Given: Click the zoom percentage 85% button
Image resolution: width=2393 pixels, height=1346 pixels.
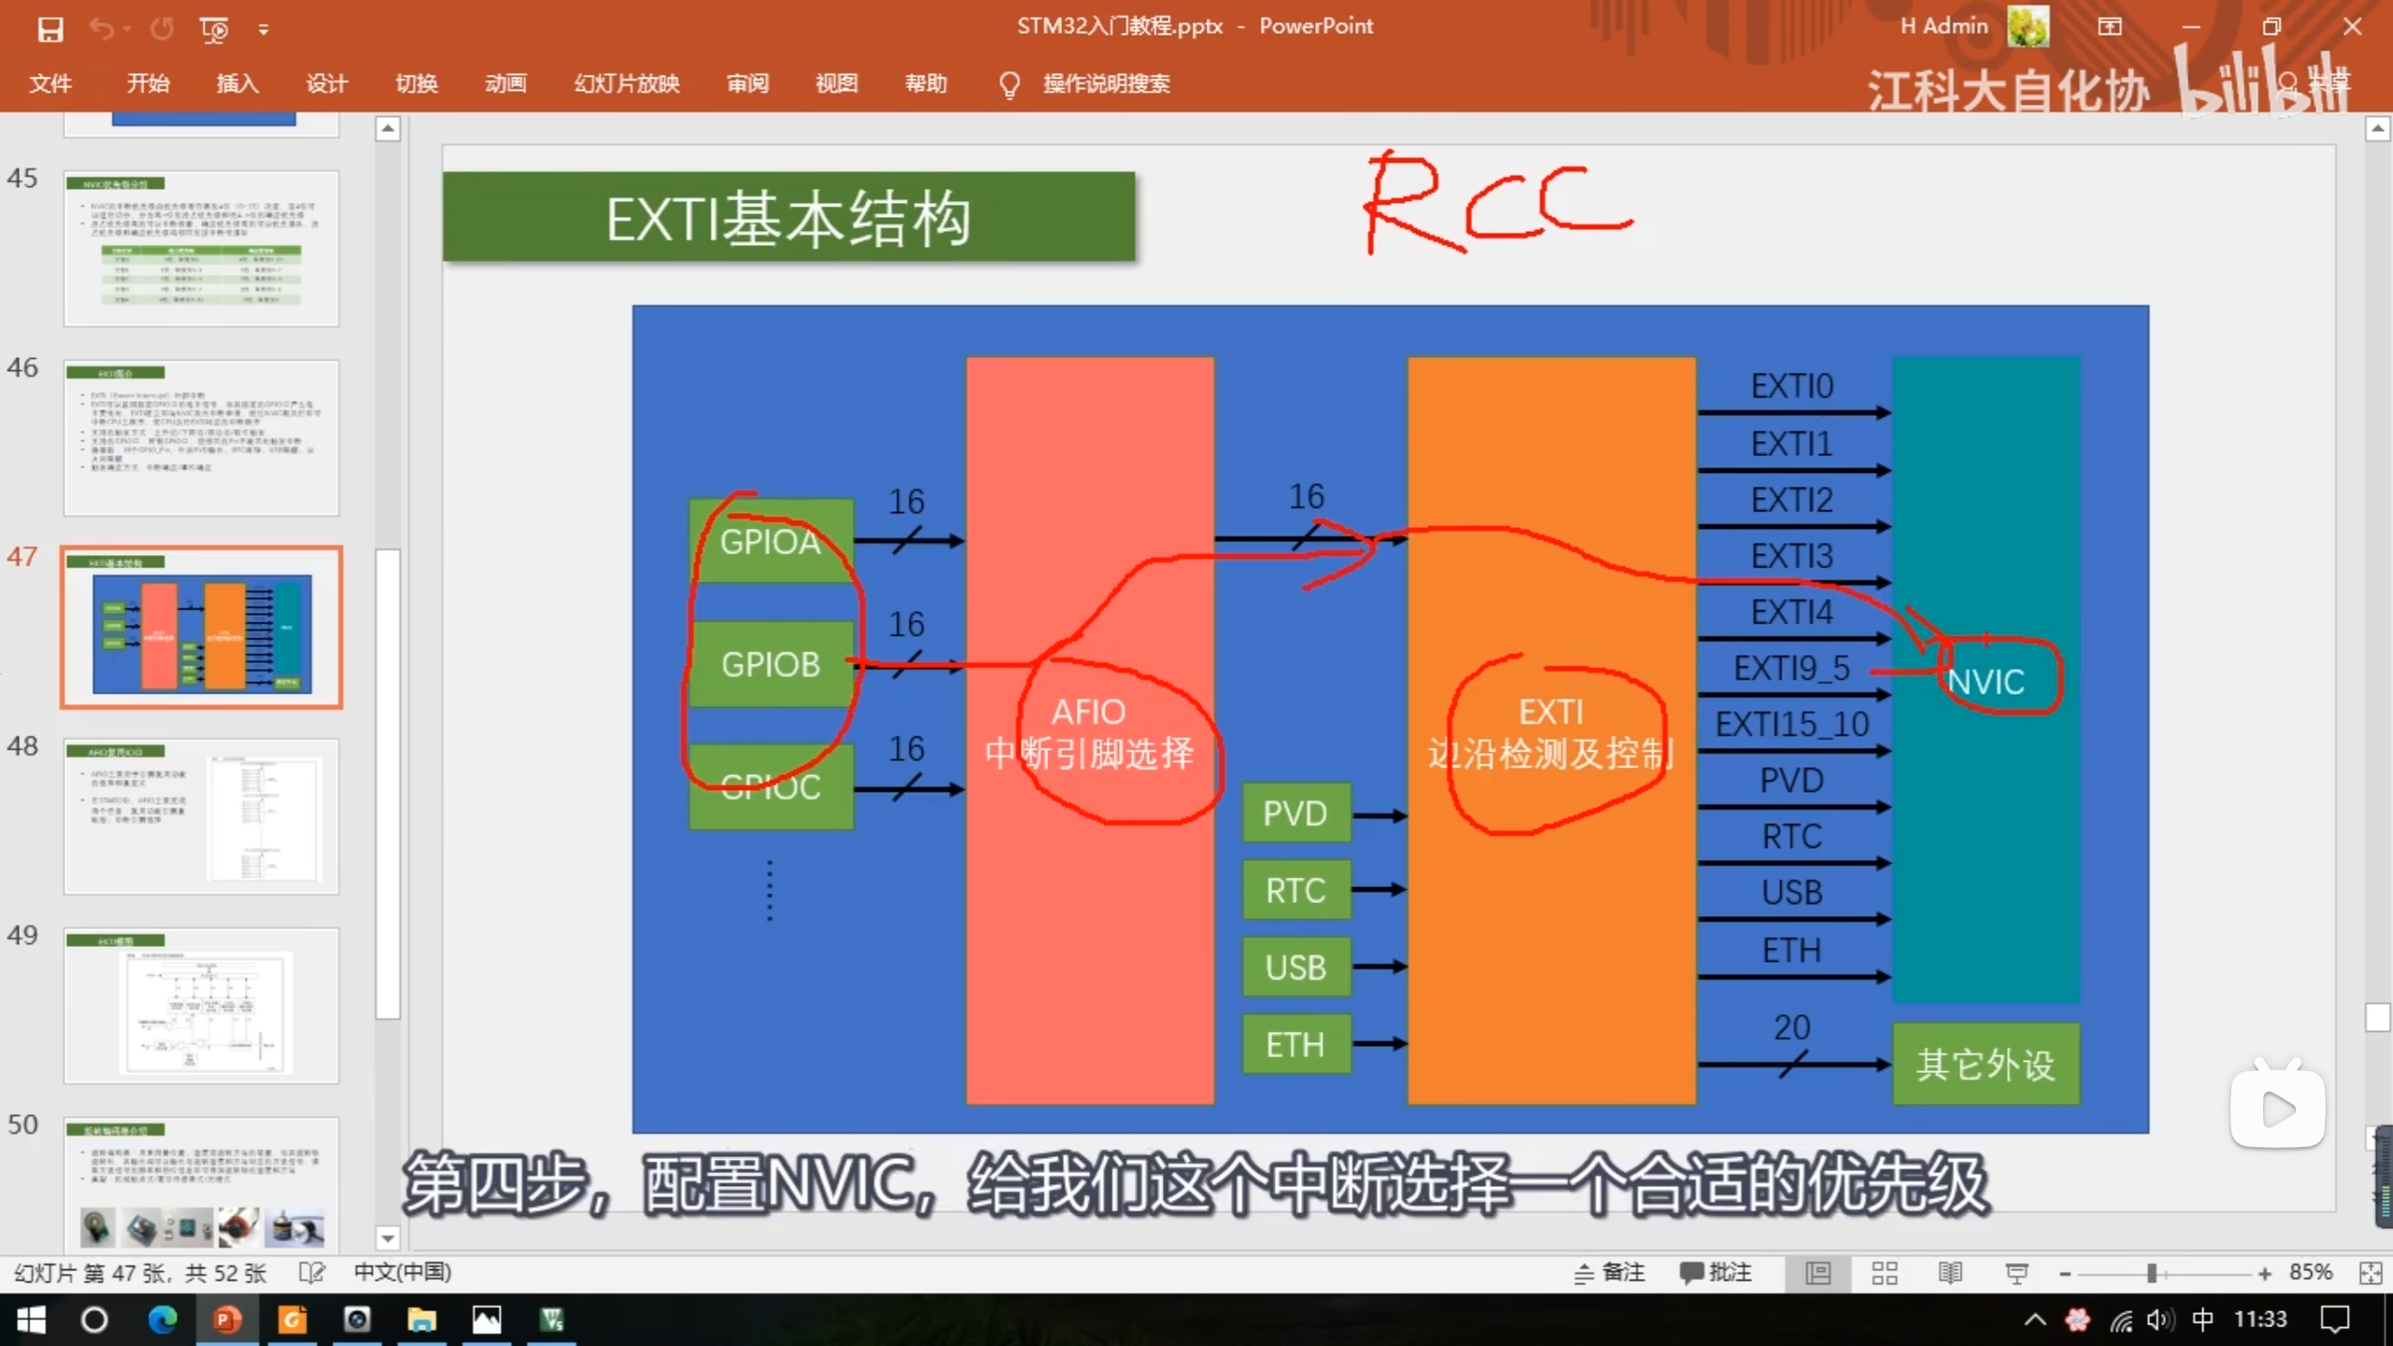Looking at the screenshot, I should tap(2311, 1272).
